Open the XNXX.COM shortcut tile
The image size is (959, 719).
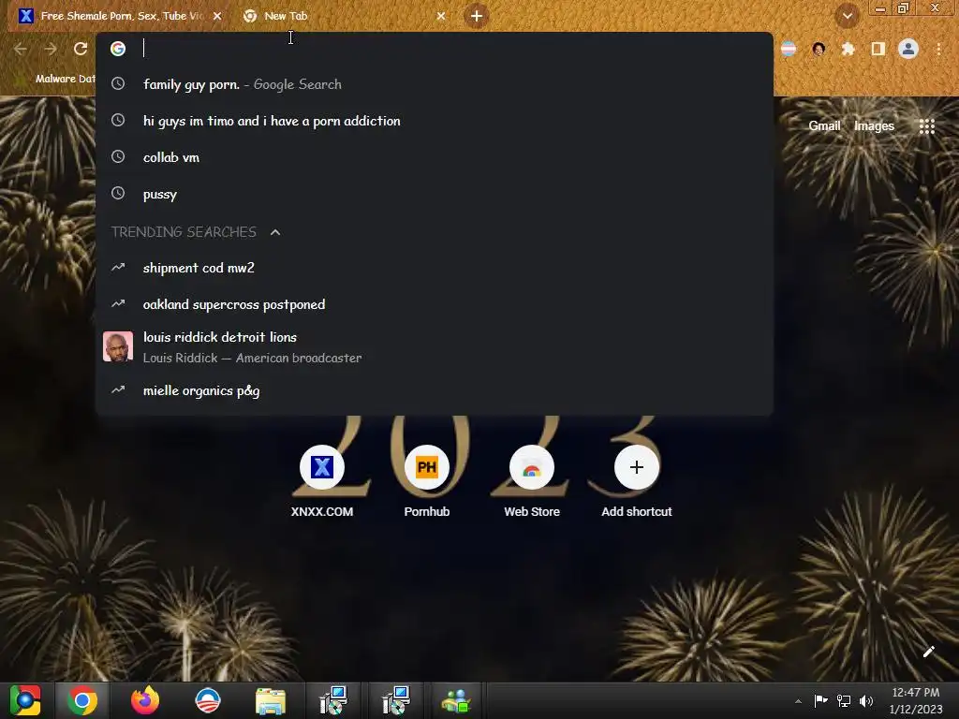coord(322,482)
